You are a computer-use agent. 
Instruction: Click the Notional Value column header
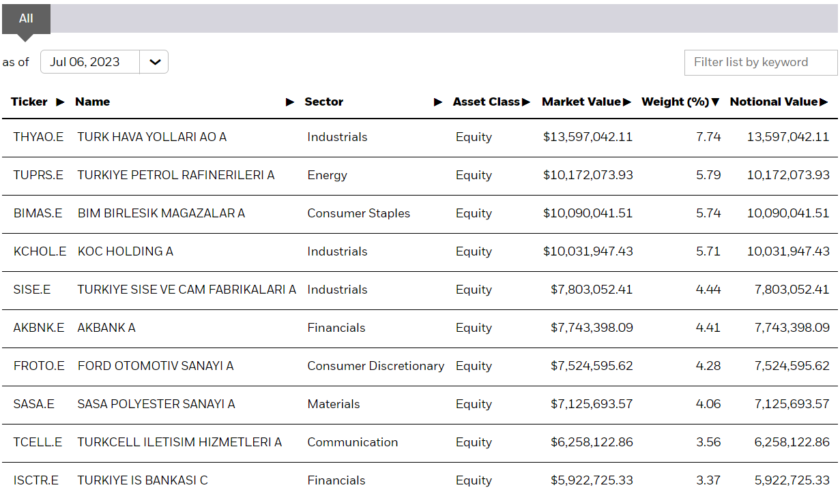pyautogui.click(x=774, y=102)
